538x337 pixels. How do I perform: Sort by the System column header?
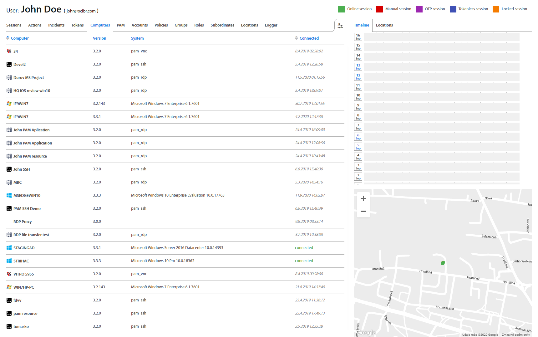pos(137,38)
